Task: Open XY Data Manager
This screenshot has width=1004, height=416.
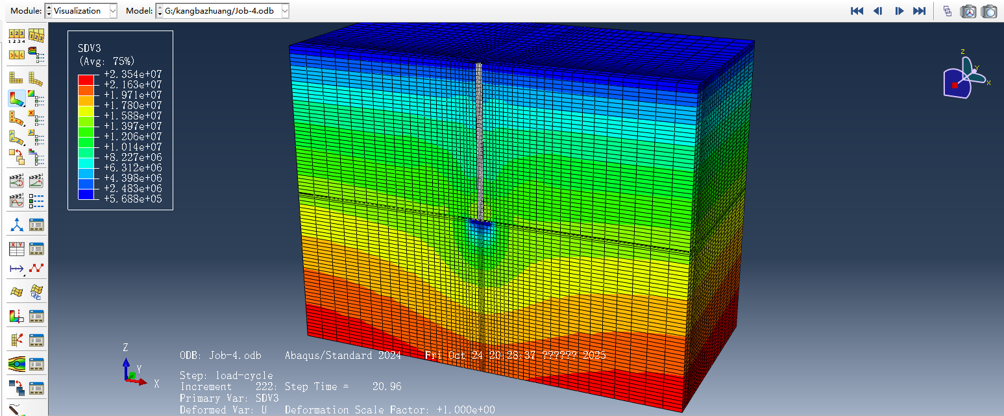Action: [x=36, y=249]
